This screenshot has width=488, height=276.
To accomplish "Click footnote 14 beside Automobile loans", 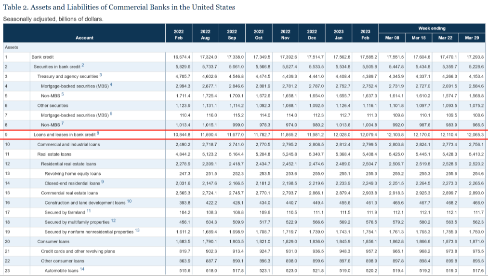I will [x=82, y=269].
